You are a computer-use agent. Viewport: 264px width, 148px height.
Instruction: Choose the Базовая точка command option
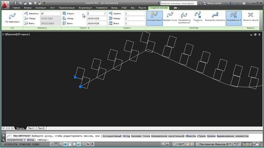[x=140, y=136]
